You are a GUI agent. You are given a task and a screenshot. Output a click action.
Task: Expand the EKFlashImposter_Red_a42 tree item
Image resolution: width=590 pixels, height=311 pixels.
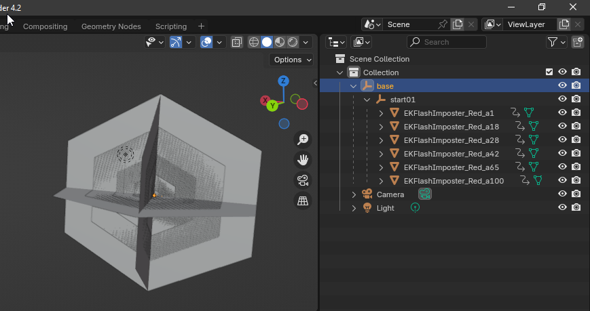[x=381, y=154]
